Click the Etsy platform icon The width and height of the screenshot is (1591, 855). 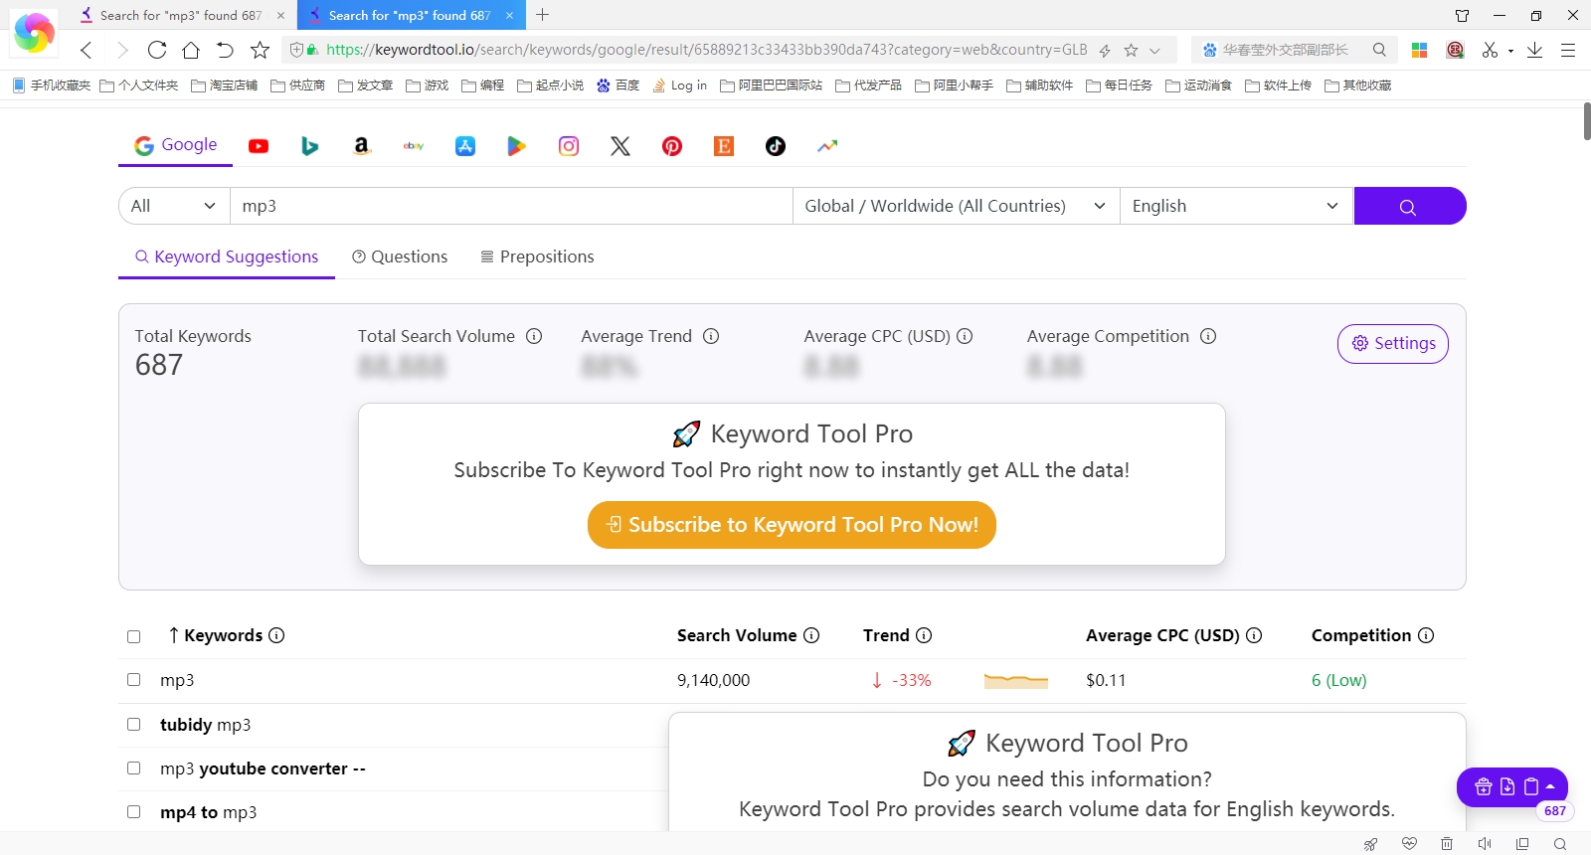[724, 146]
